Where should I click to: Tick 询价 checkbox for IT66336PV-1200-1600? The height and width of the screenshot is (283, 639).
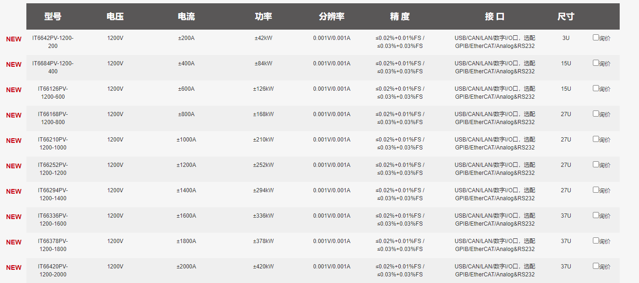(x=596, y=215)
